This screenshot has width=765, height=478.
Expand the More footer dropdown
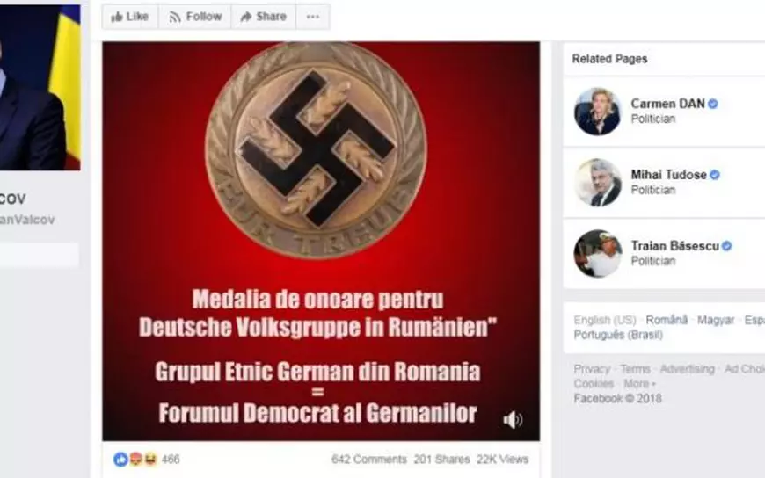coord(639,383)
